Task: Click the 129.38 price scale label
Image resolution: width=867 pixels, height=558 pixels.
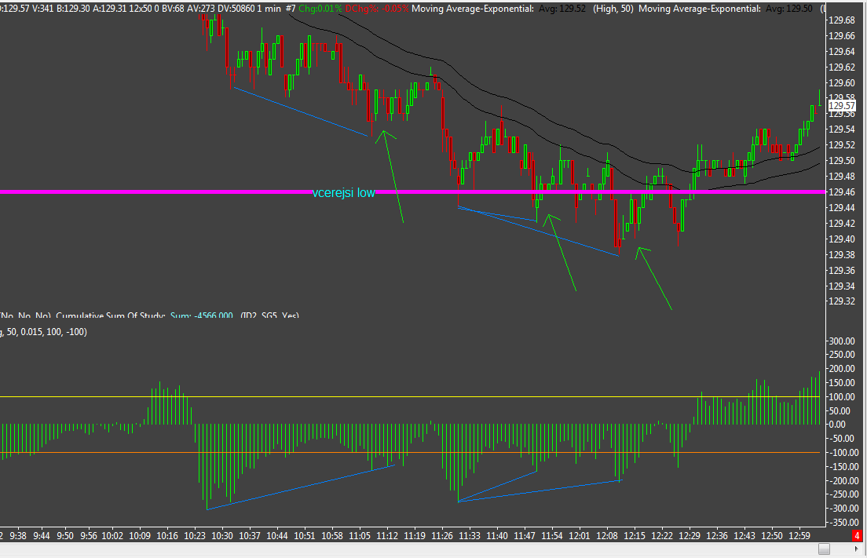Action: pyautogui.click(x=842, y=255)
